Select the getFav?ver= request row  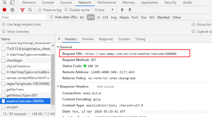coord(26,90)
